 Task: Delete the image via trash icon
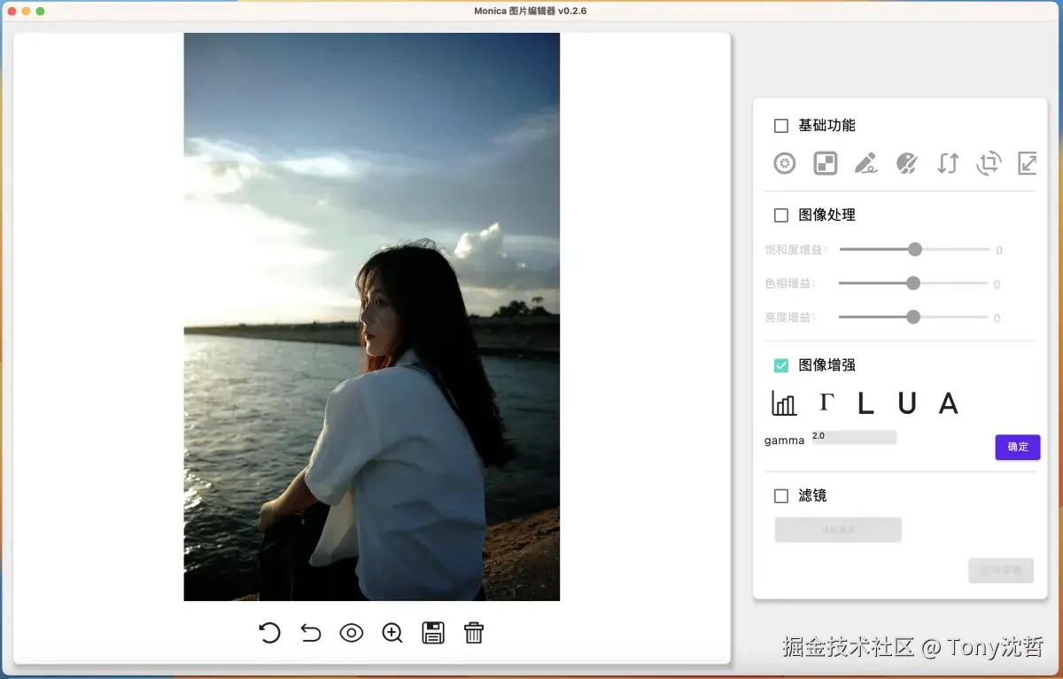[x=474, y=633]
